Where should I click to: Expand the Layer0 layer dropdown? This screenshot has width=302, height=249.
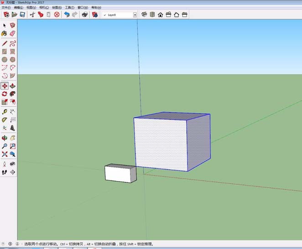pyautogui.click(x=135, y=15)
